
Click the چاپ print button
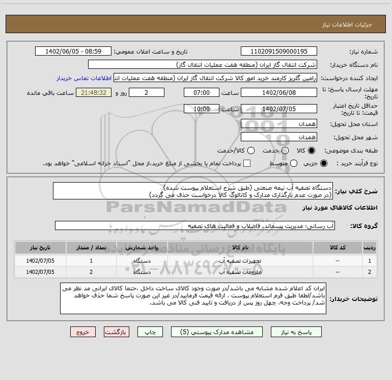click(150, 332)
